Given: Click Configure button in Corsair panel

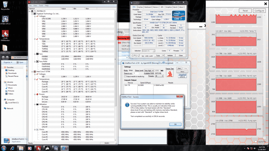Looking at the screenshot, I should (x=259, y=11).
